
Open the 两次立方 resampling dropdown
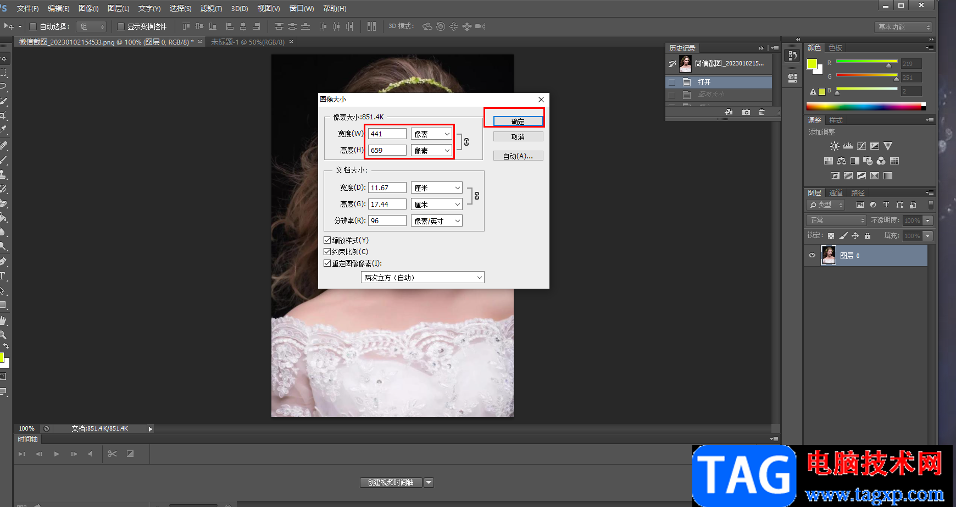pyautogui.click(x=422, y=278)
